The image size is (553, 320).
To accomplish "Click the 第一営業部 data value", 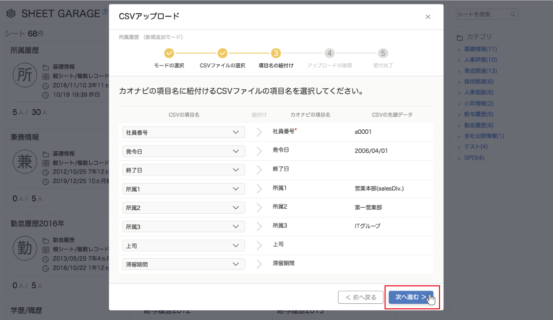I will [x=368, y=208].
